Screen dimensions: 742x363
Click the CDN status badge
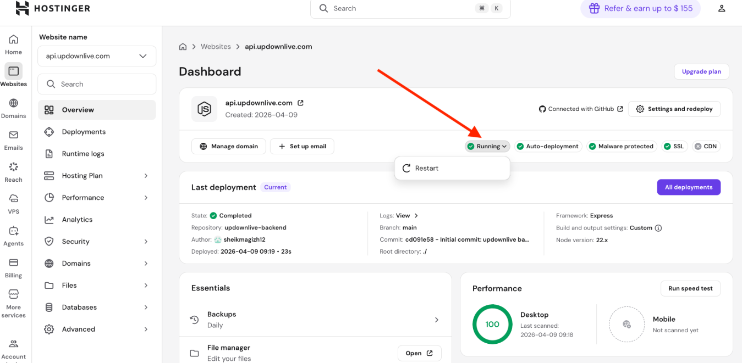706,146
